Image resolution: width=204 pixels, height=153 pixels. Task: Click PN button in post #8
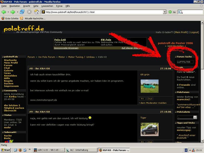point(142,99)
